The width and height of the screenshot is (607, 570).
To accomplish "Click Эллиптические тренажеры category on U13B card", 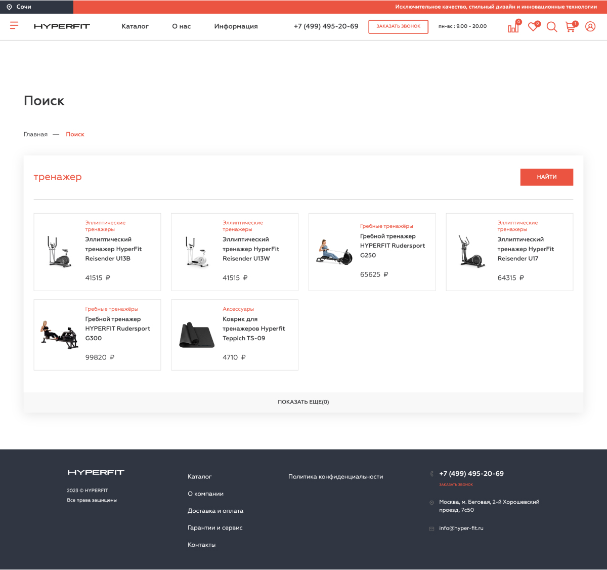I will [x=105, y=226].
